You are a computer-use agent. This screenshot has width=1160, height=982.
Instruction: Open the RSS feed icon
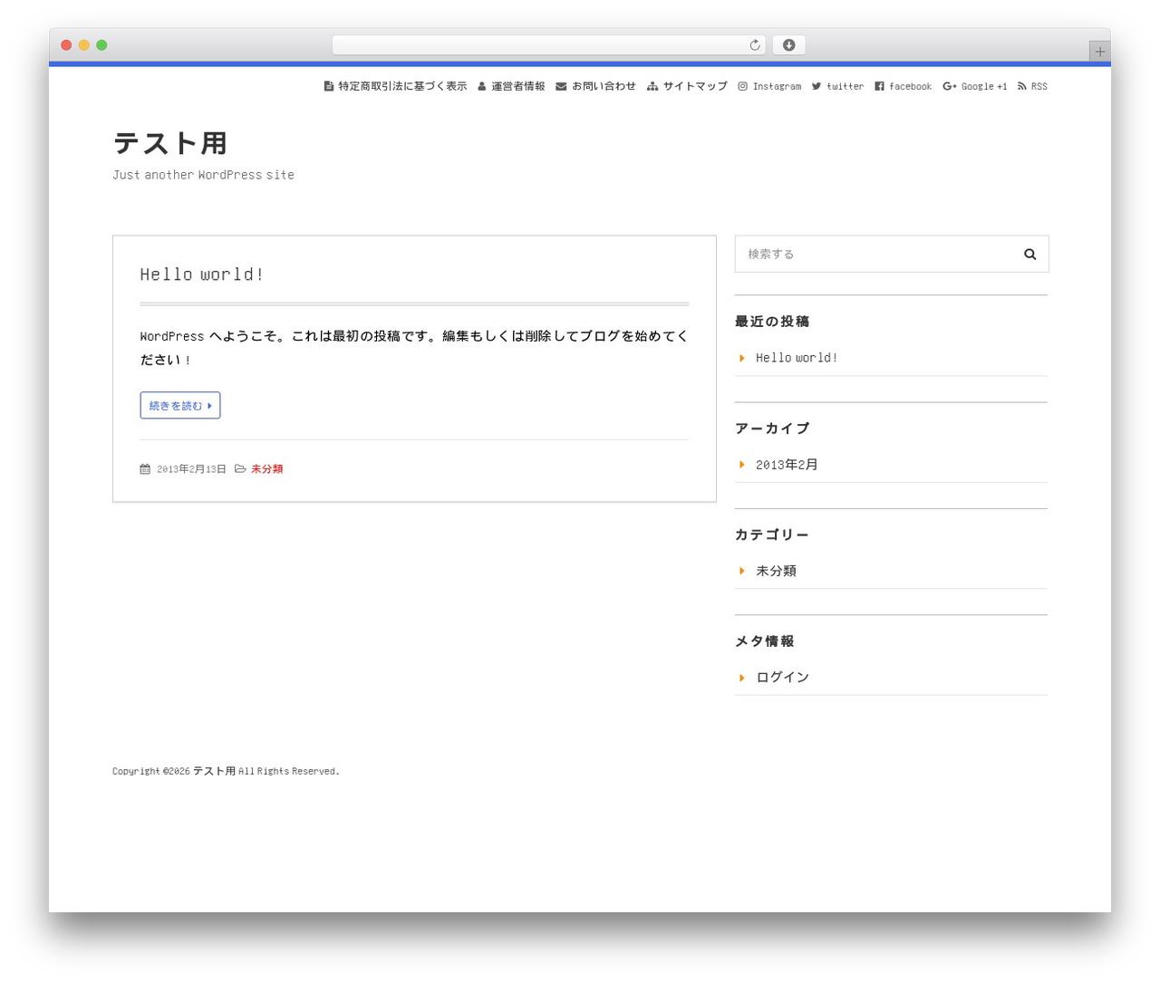click(x=1022, y=86)
